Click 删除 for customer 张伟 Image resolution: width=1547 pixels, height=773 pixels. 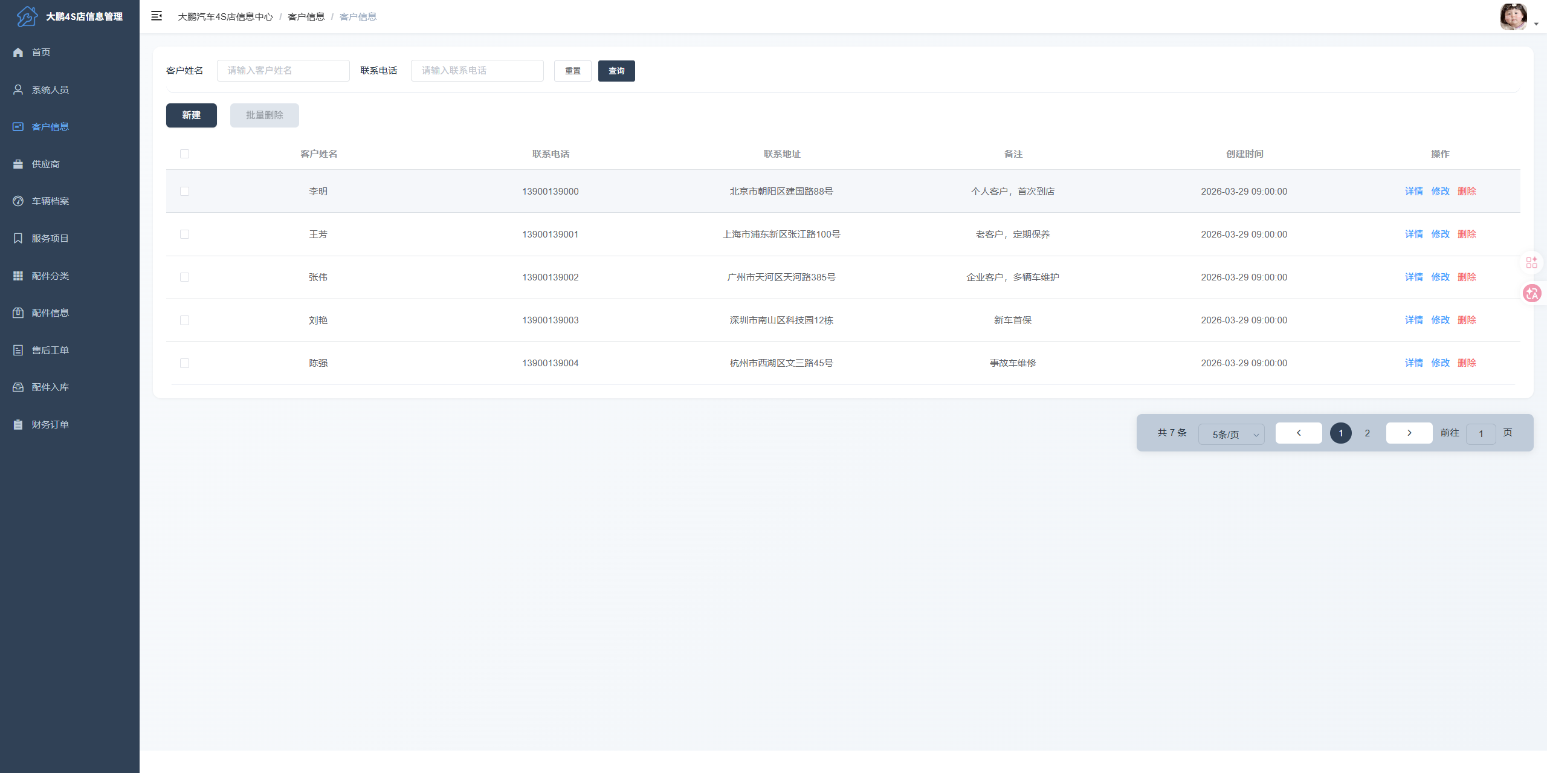tap(1467, 277)
